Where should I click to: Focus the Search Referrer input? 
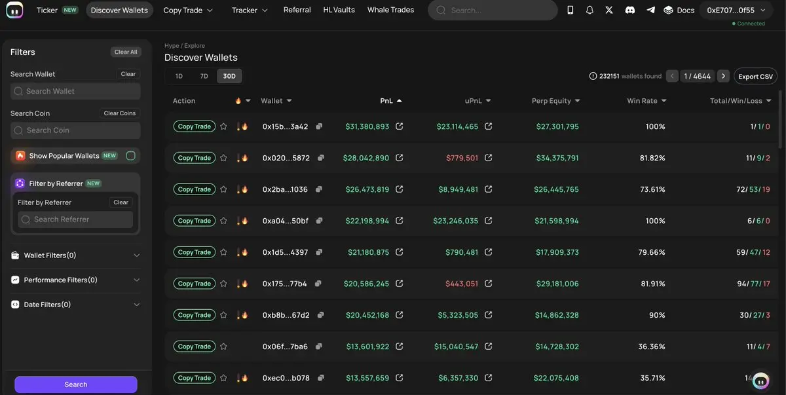75,219
